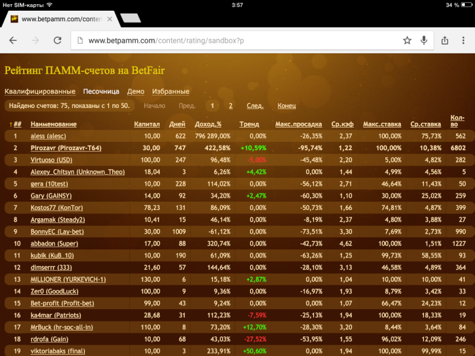The width and height of the screenshot is (475, 356).
Task: Jump to last page via Конец
Action: 286,106
